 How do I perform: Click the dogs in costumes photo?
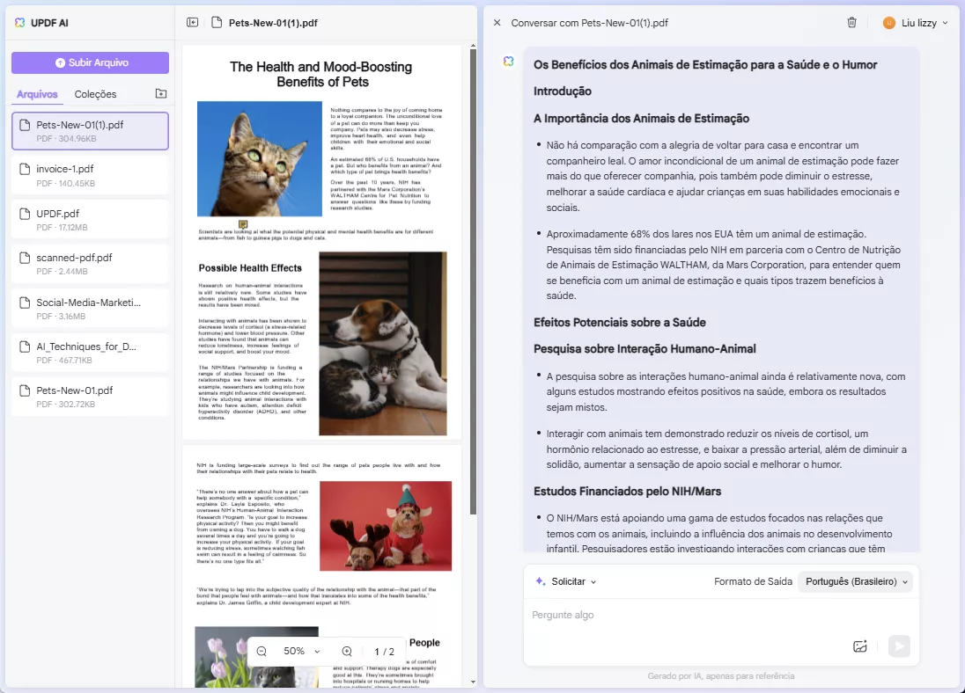coord(386,526)
